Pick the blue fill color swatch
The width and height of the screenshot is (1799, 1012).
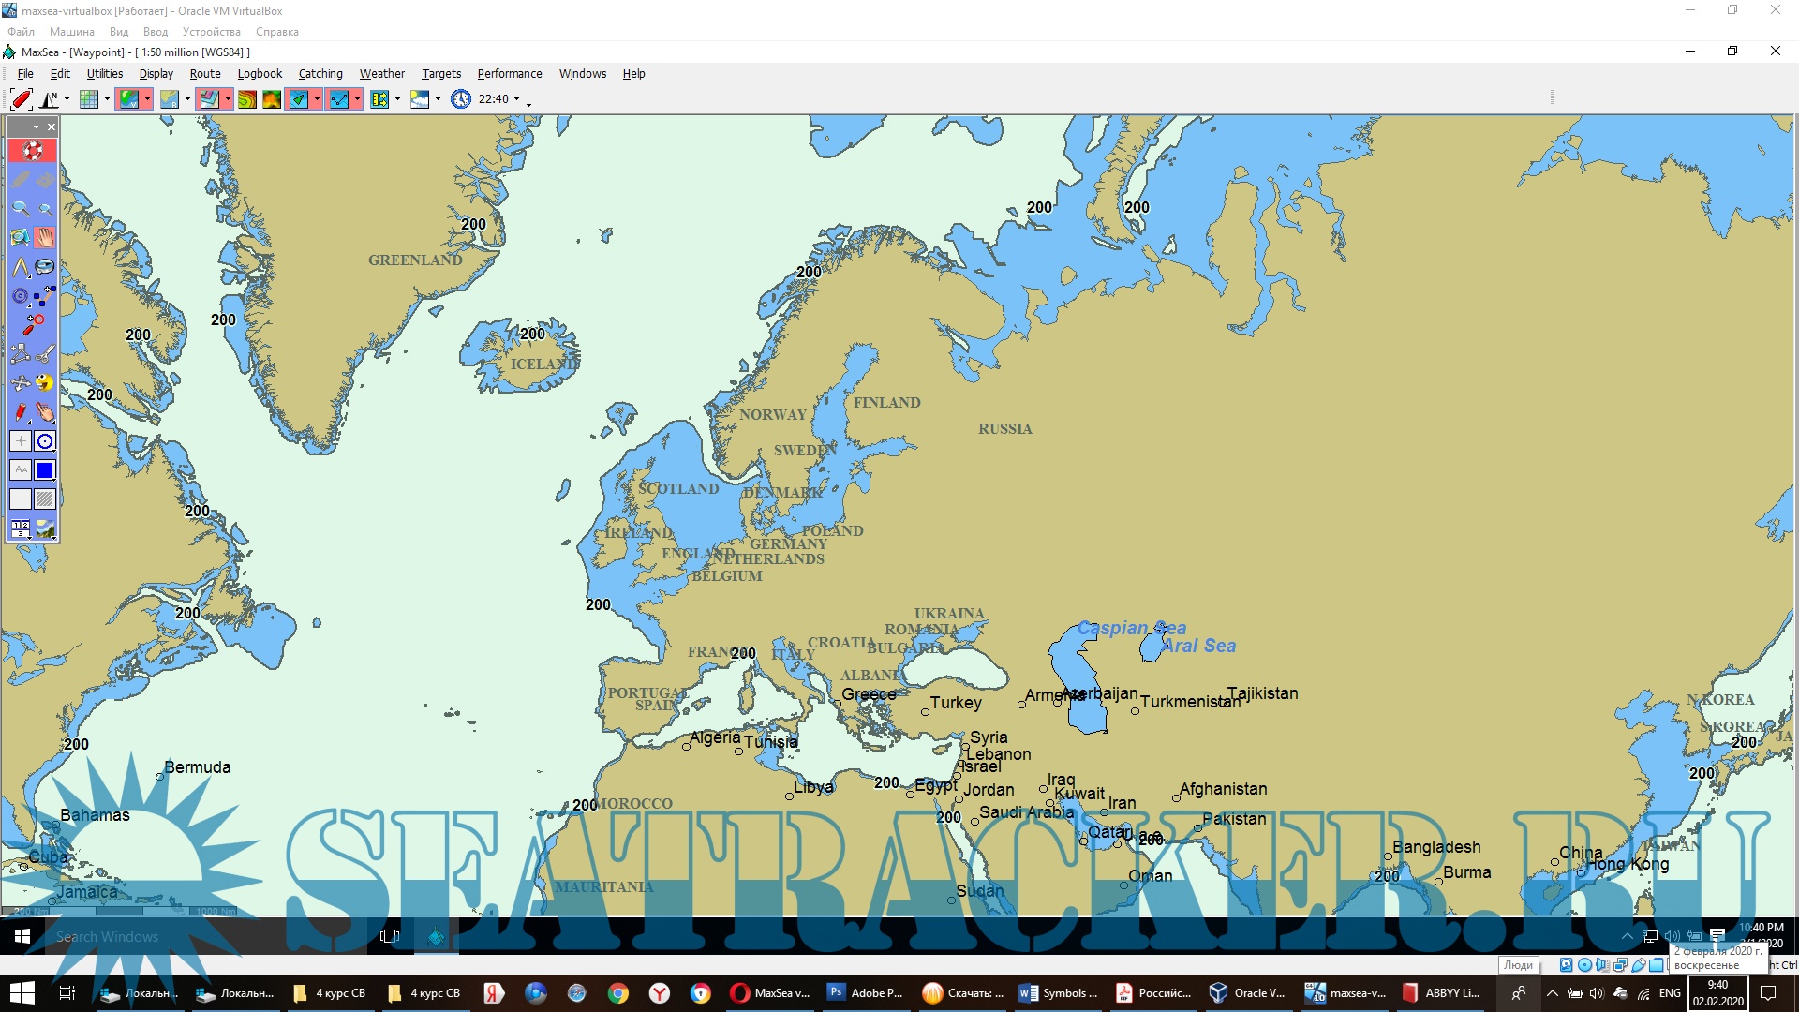[x=45, y=470]
